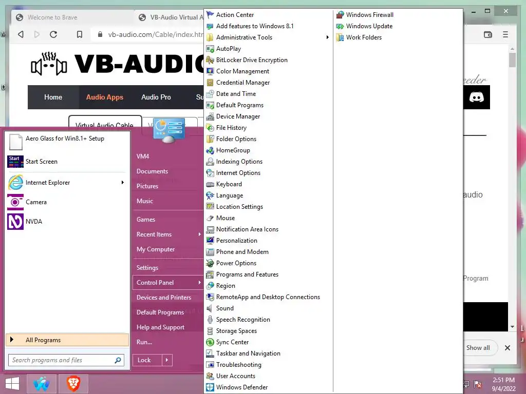Click the Windows Firewall brick icon
The width and height of the screenshot is (526, 394).
340,15
